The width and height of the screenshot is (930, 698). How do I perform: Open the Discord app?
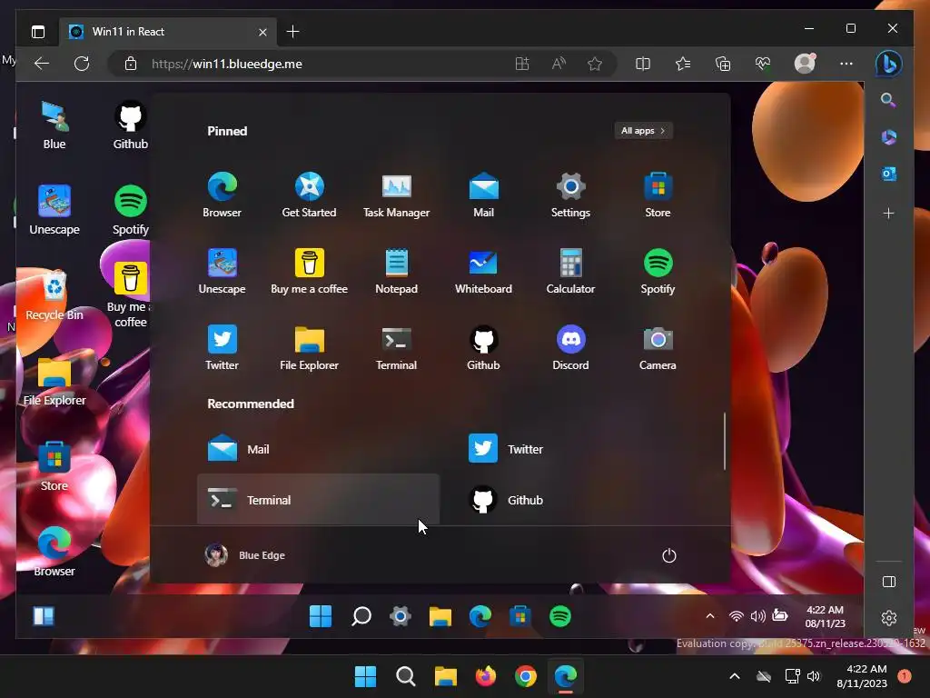coord(570,348)
